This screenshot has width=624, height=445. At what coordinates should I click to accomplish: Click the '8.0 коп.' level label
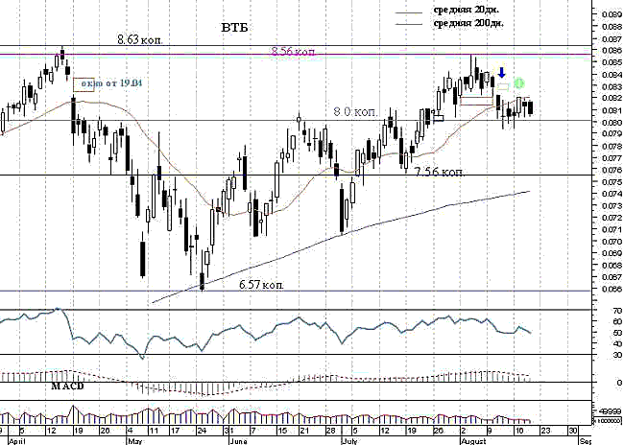[355, 112]
